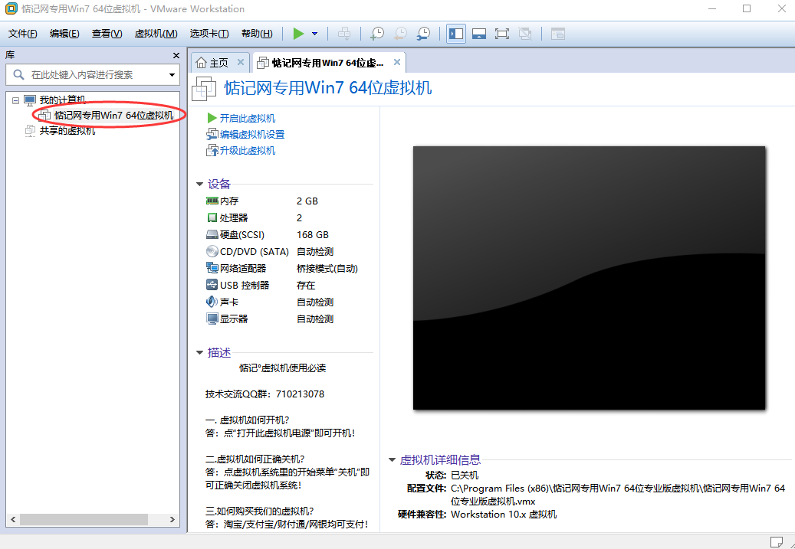Collapse the 我的计算机 tree node
The image size is (795, 549).
click(x=16, y=100)
